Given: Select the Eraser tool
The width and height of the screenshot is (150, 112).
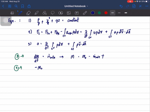Looking at the screenshot, I should coord(28,13).
